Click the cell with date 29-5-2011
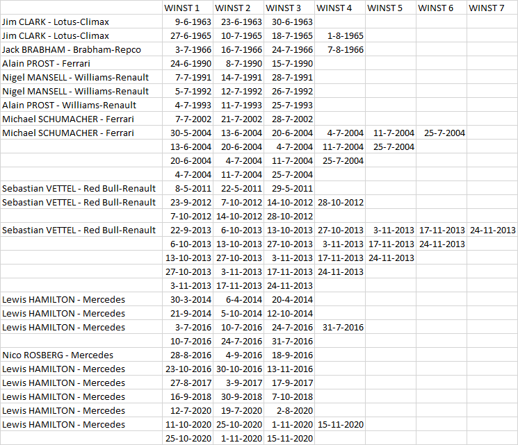 pos(289,188)
